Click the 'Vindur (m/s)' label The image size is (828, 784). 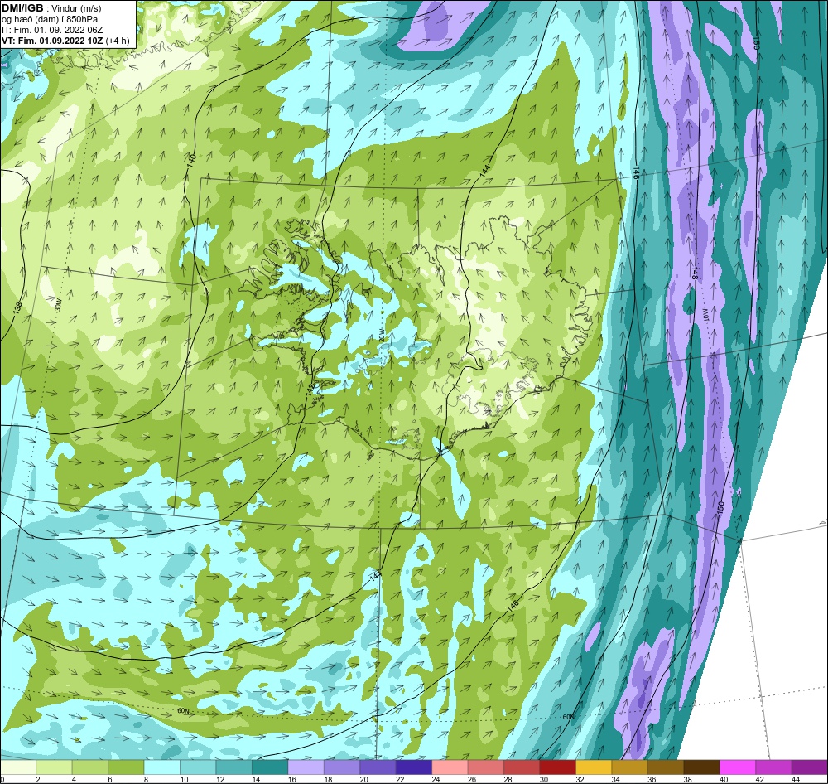78,8
